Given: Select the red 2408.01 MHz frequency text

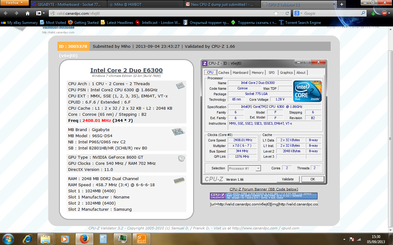Looking at the screenshot, I should [x=97, y=120].
